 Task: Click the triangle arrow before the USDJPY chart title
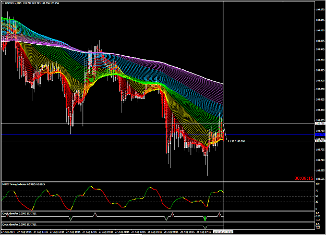(3, 3)
